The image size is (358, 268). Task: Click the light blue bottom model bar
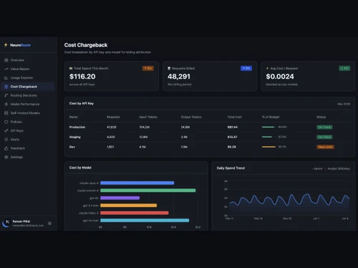tap(145, 220)
